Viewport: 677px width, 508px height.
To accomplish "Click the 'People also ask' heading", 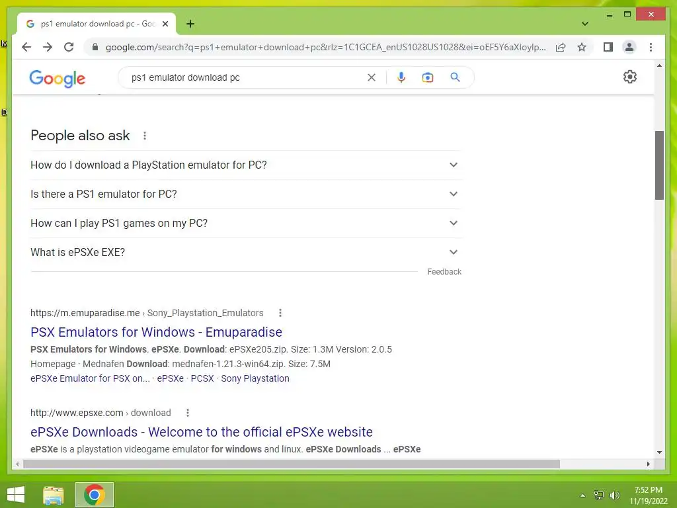I will pyautogui.click(x=80, y=135).
